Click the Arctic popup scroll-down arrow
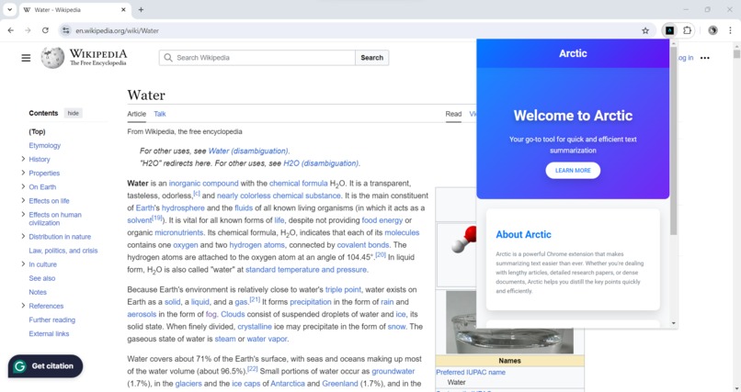Viewport: 741px width, 392px height. click(x=673, y=323)
